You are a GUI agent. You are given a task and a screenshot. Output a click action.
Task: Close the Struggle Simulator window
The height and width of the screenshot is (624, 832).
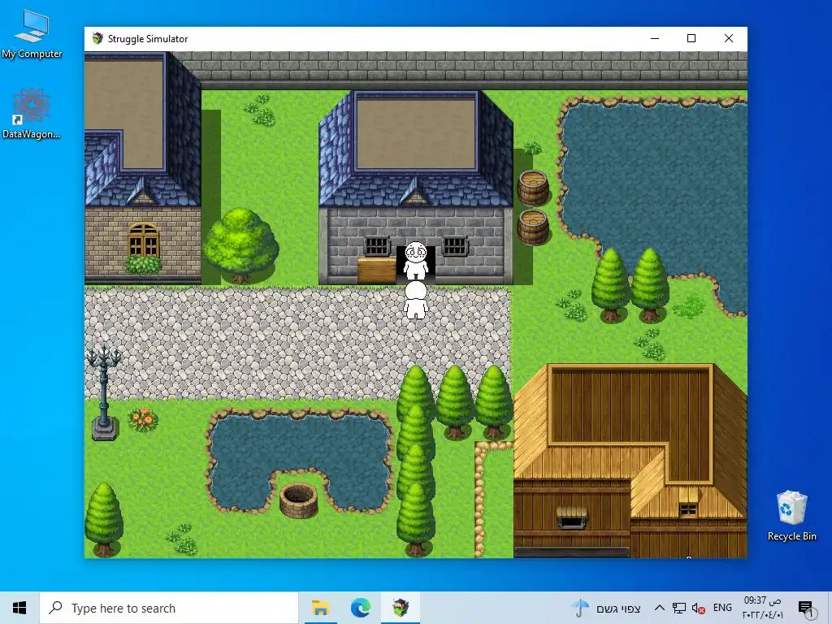[x=729, y=38]
